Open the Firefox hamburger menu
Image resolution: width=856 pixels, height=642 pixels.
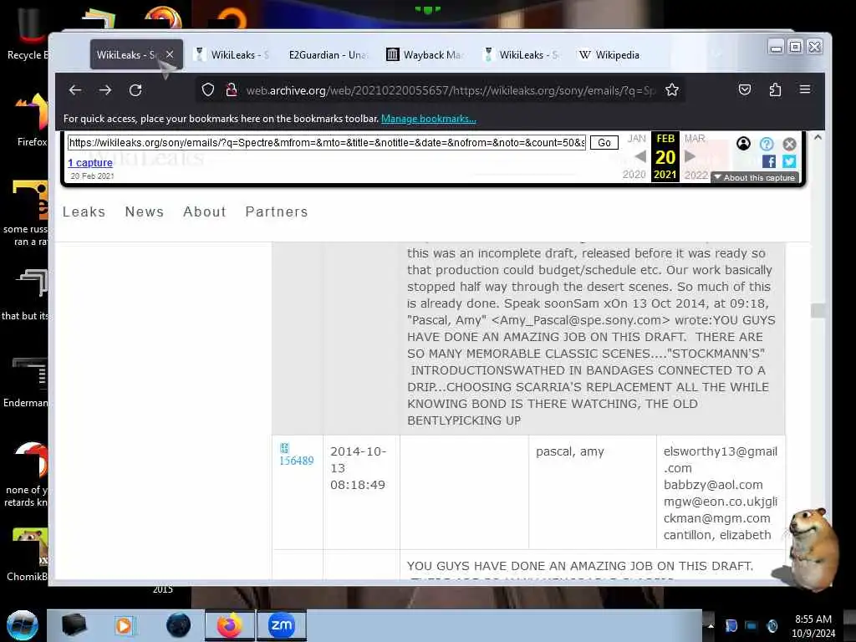[805, 89]
